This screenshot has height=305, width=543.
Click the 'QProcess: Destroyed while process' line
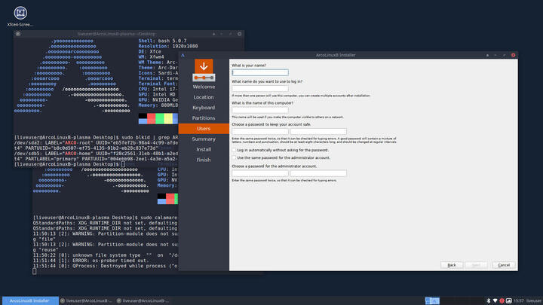[106, 266]
